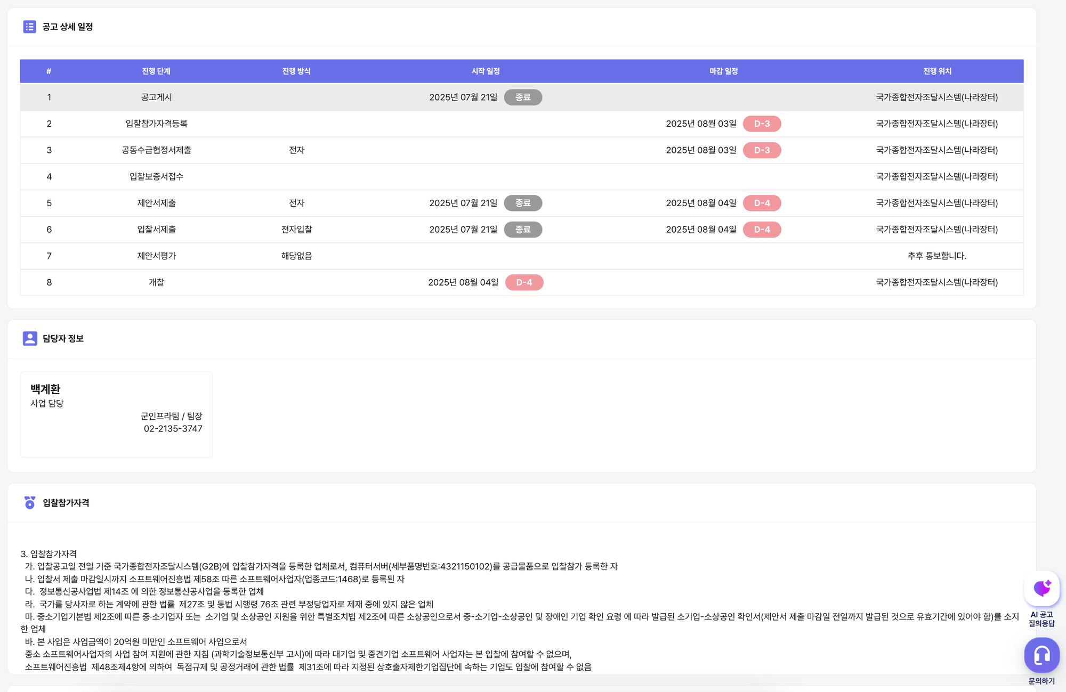This screenshot has height=692, width=1066.
Task: Open the AI 공고 질의응답 chat icon
Action: tap(1041, 589)
